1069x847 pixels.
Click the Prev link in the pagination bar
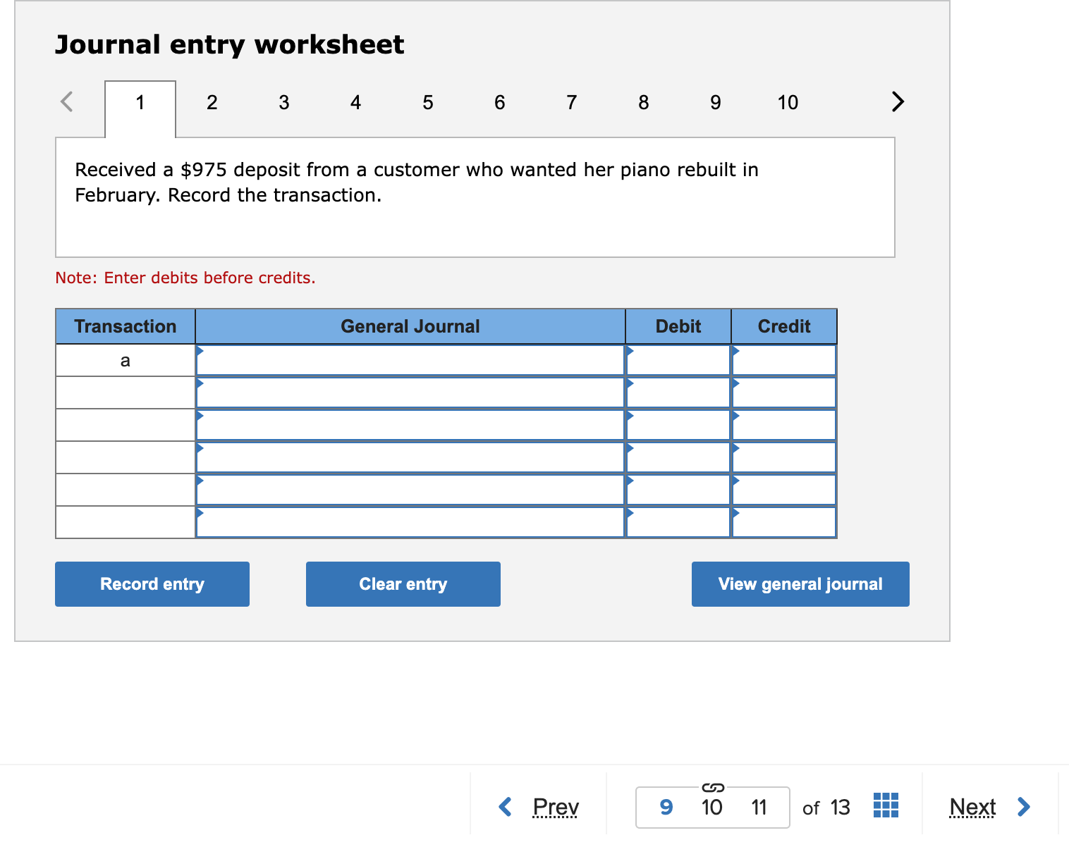[555, 807]
